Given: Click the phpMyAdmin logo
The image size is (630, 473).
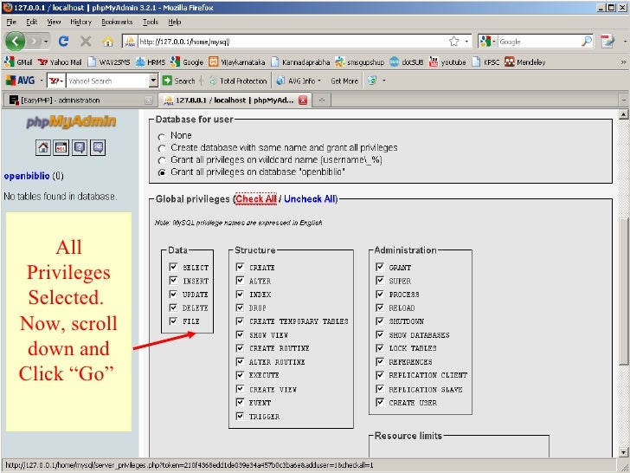Looking at the screenshot, I should tap(71, 121).
